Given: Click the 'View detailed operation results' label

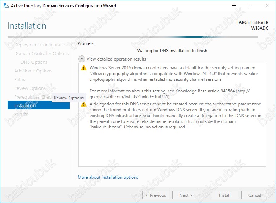Looking at the screenshot, I should tap(116, 59).
